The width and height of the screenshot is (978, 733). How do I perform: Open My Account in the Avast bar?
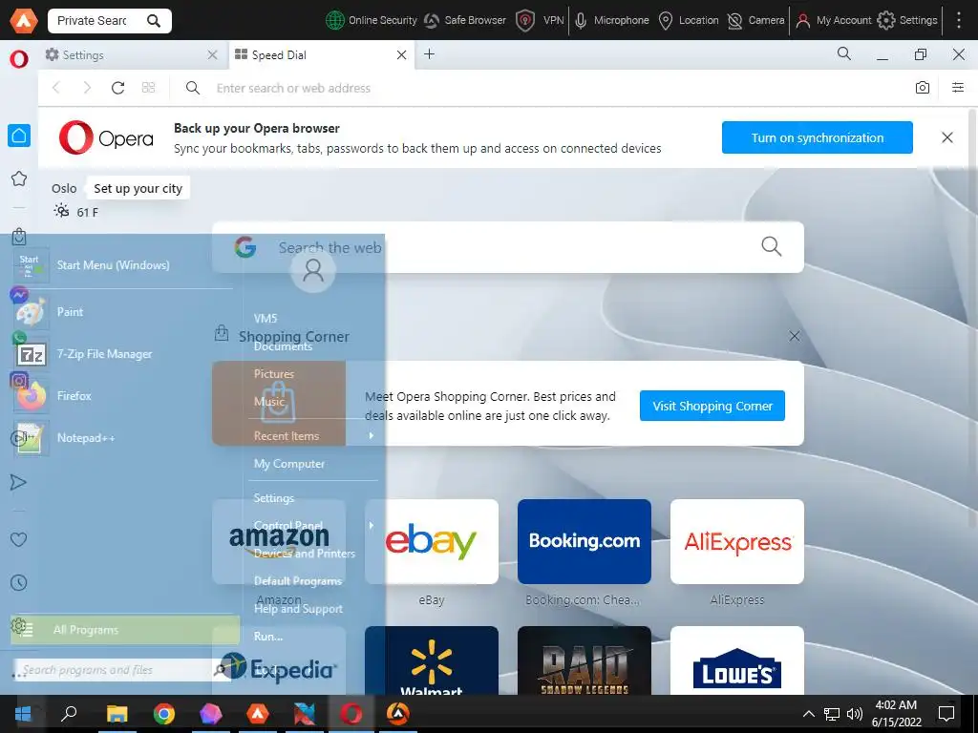(833, 21)
